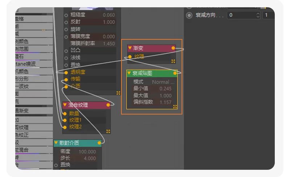
Task: Click the 衰减方向 first field showing 0
Action: 244,15
